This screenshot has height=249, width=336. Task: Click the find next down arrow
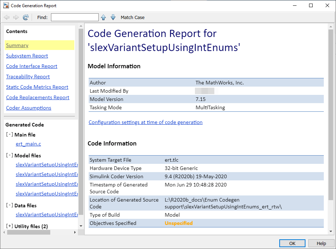(x=113, y=17)
